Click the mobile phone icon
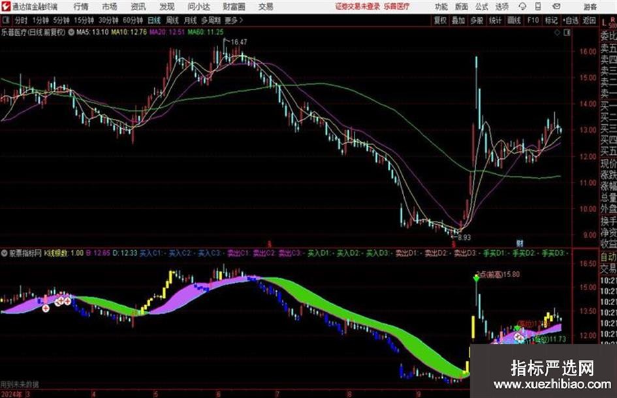Image resolution: width=617 pixels, height=398 pixels. click(x=538, y=7)
